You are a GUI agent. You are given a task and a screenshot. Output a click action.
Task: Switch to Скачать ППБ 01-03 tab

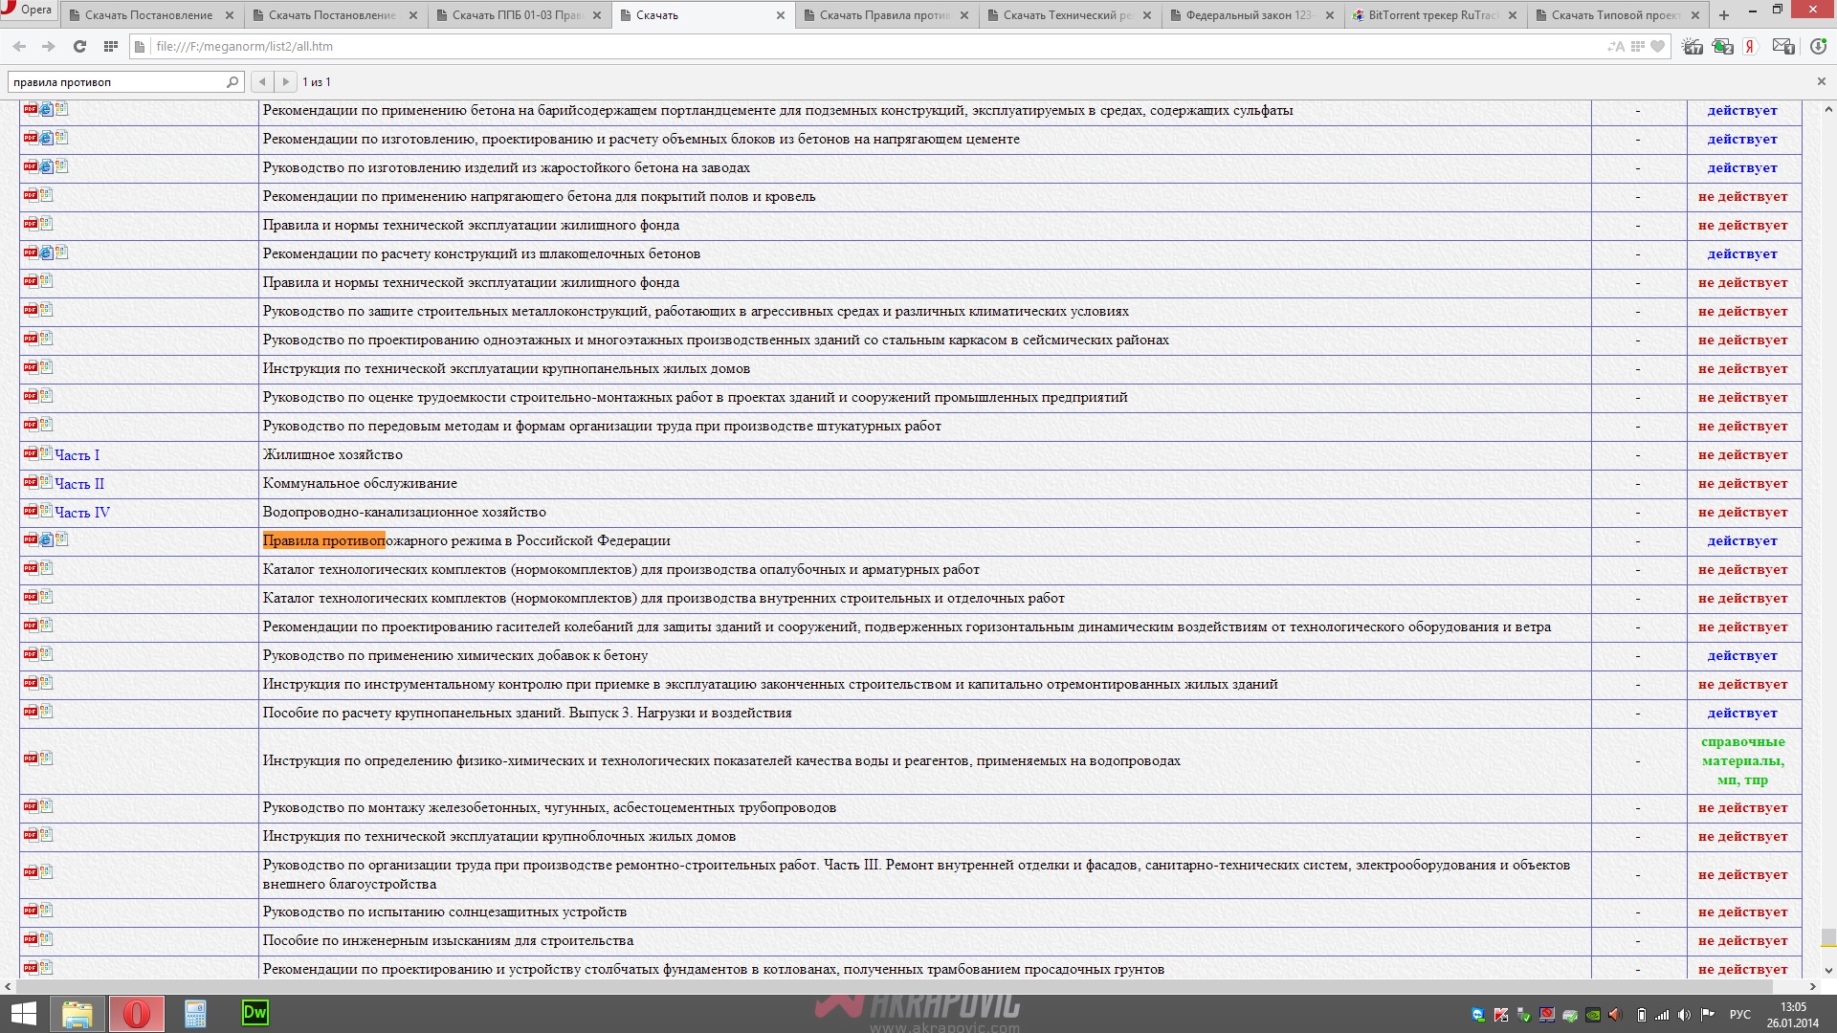pos(517,15)
